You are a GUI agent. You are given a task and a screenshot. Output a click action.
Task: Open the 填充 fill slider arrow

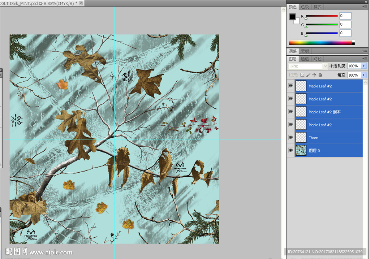[363, 75]
